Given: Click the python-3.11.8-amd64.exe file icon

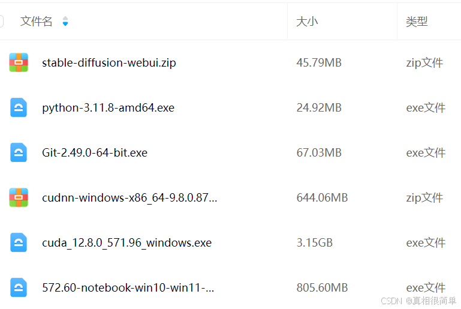Looking at the screenshot, I should tap(19, 107).
